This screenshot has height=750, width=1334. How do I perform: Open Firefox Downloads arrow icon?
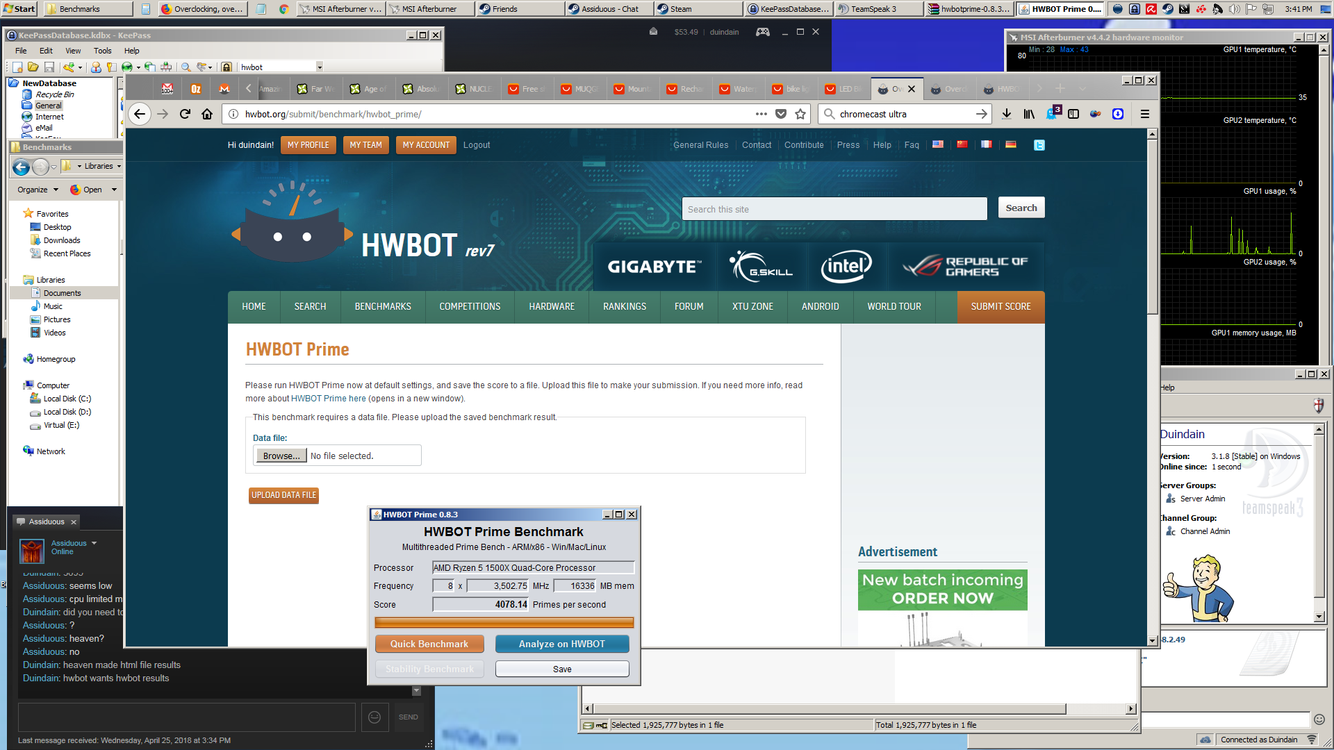point(1006,114)
